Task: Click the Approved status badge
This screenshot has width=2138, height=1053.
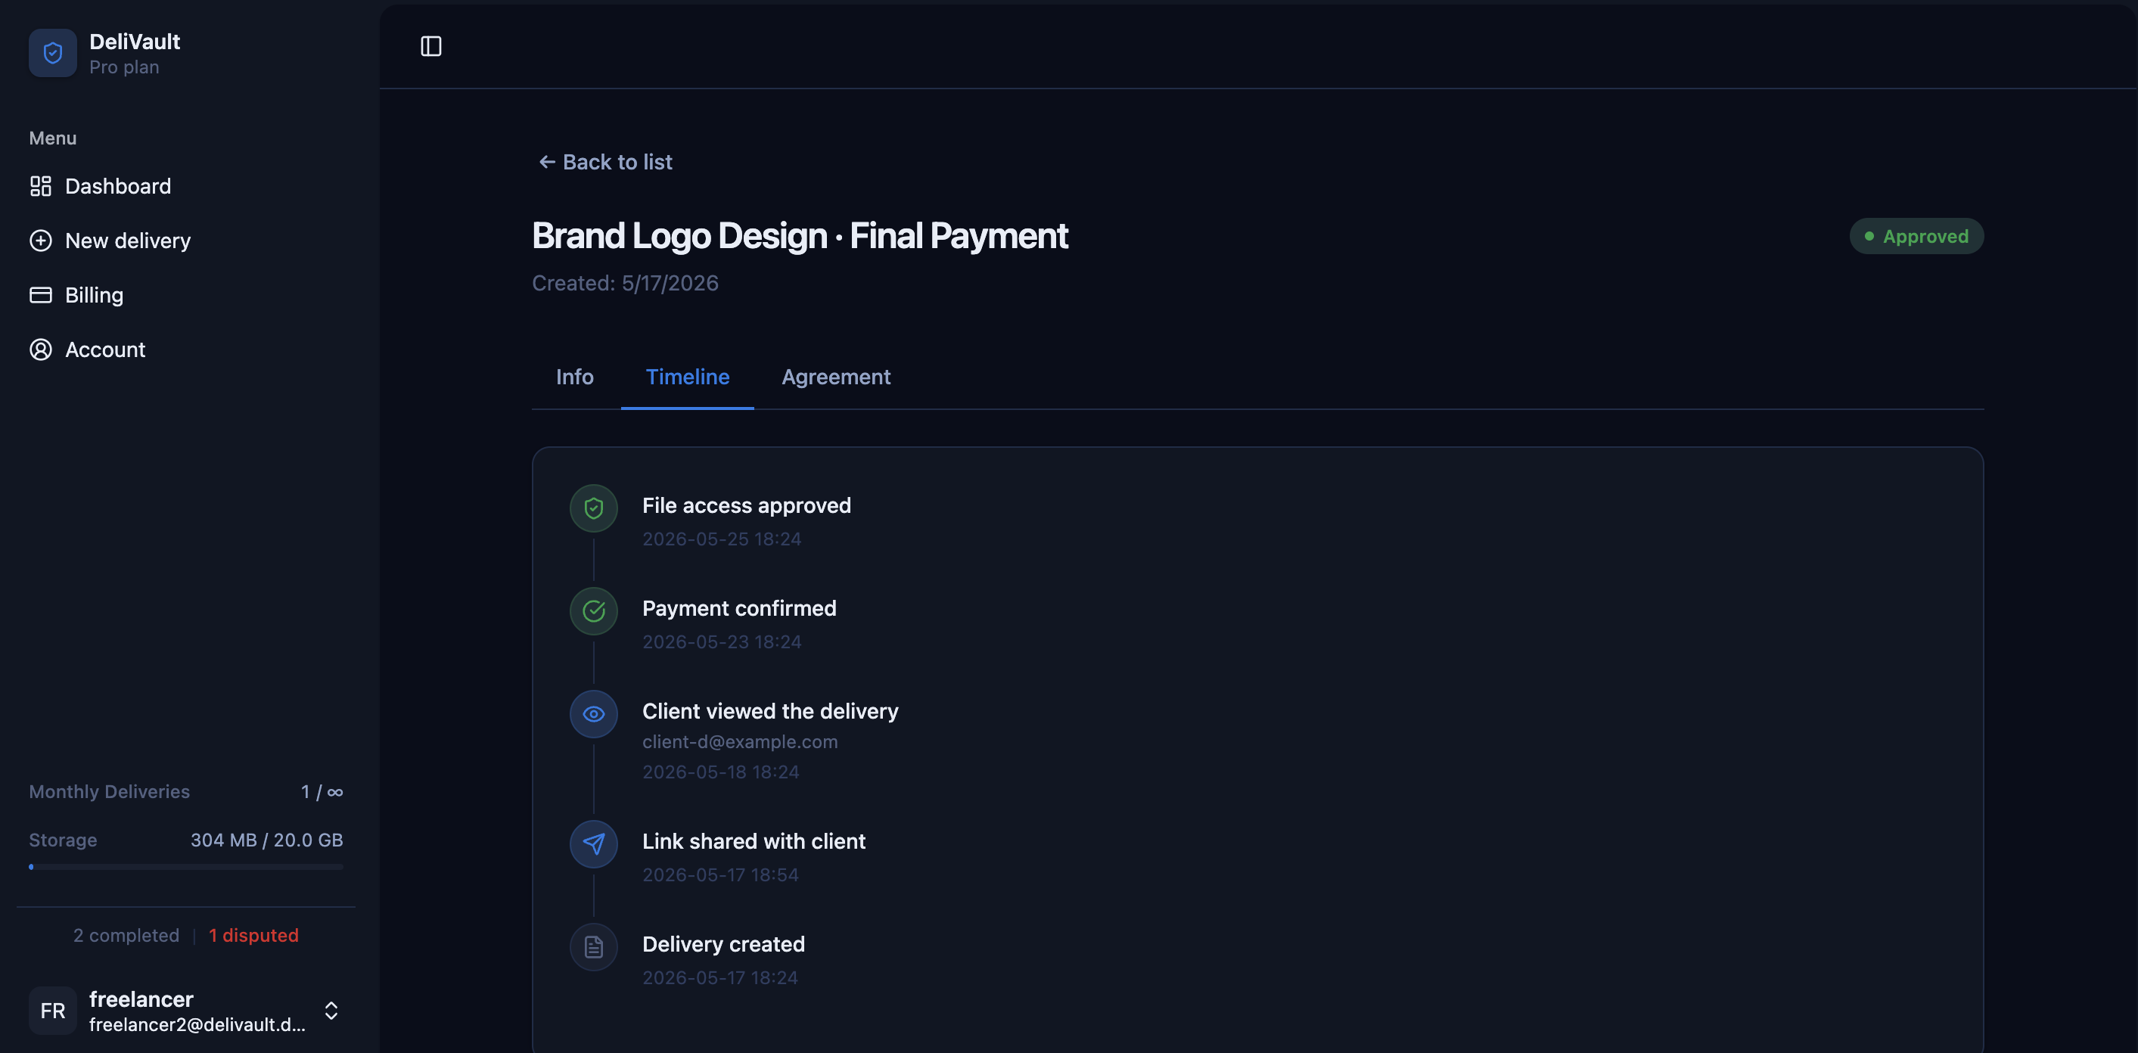Action: tap(1916, 237)
